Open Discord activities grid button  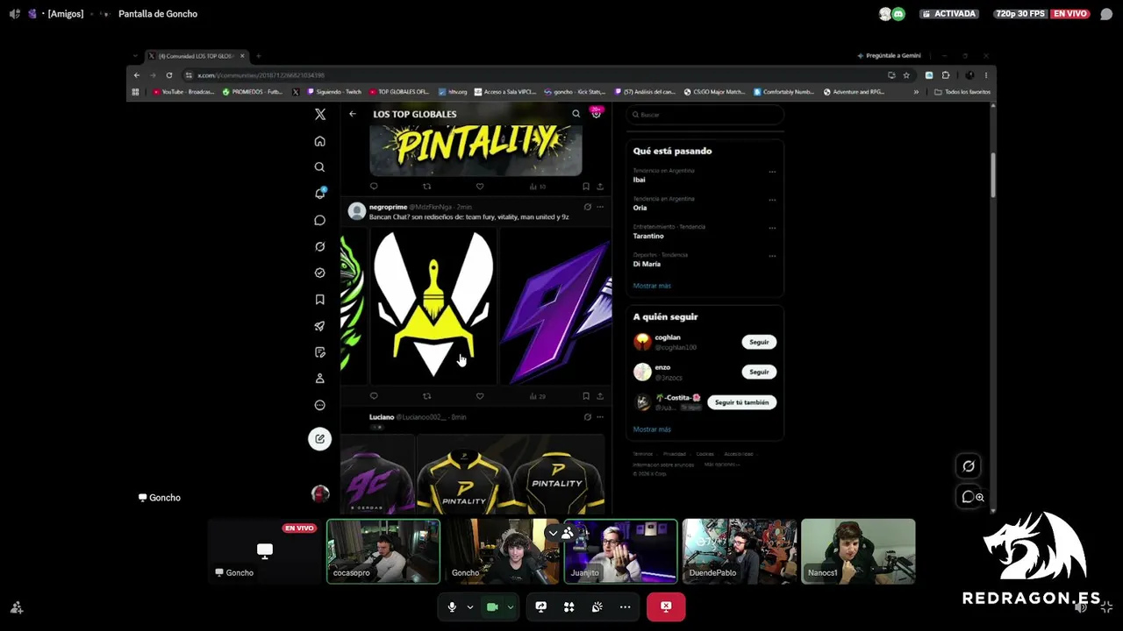[x=569, y=606]
